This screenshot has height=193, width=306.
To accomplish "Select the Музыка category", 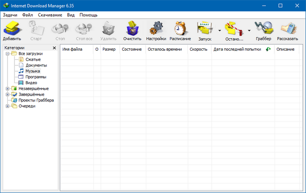I will tap(33, 71).
